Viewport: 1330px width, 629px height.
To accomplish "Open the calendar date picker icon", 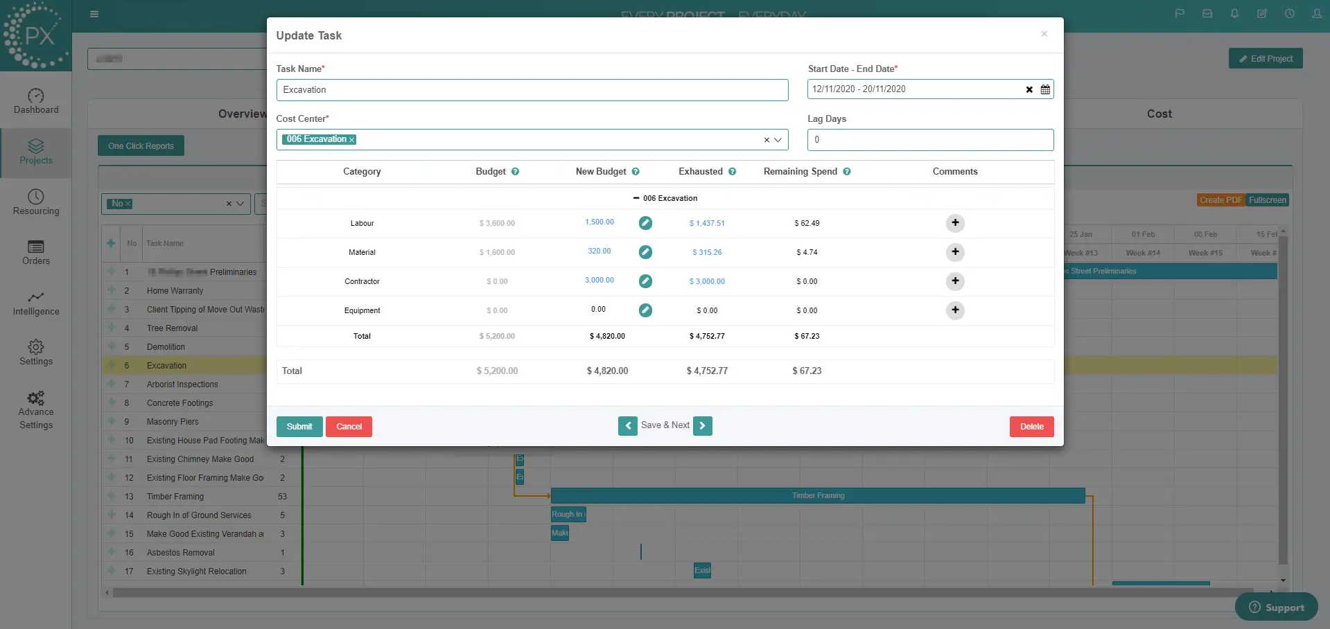I will point(1045,89).
